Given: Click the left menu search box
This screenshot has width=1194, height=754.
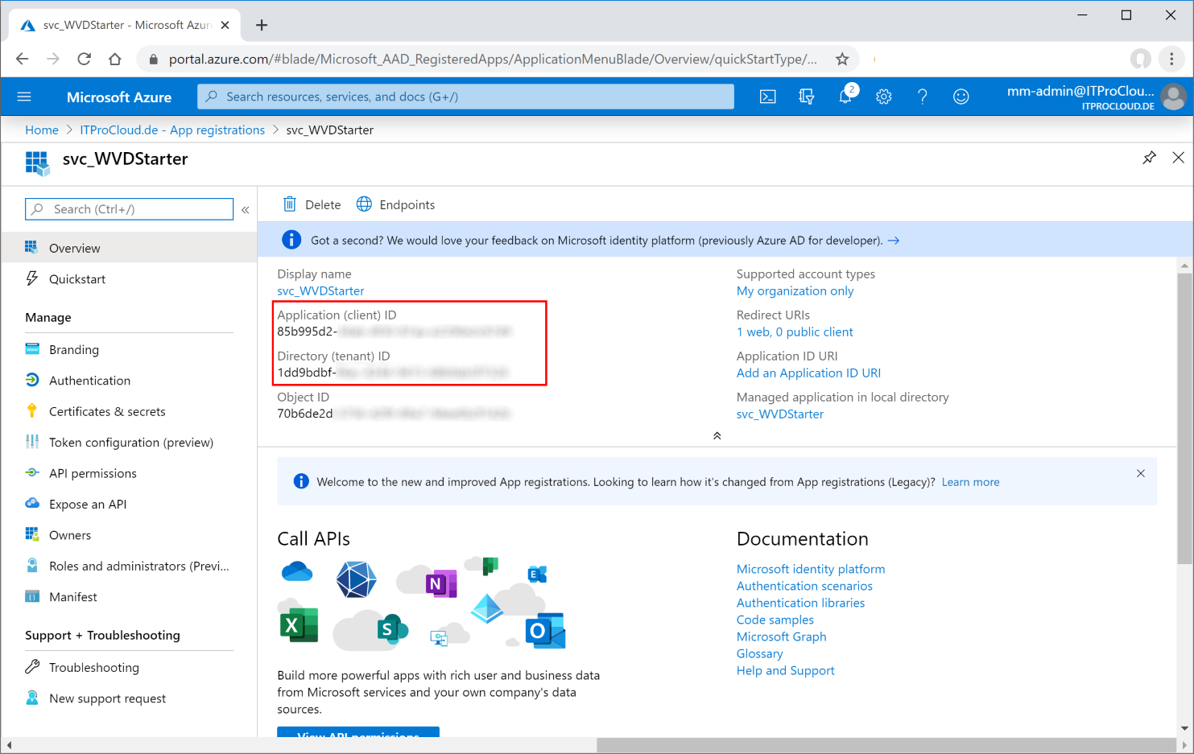Looking at the screenshot, I should click(129, 209).
